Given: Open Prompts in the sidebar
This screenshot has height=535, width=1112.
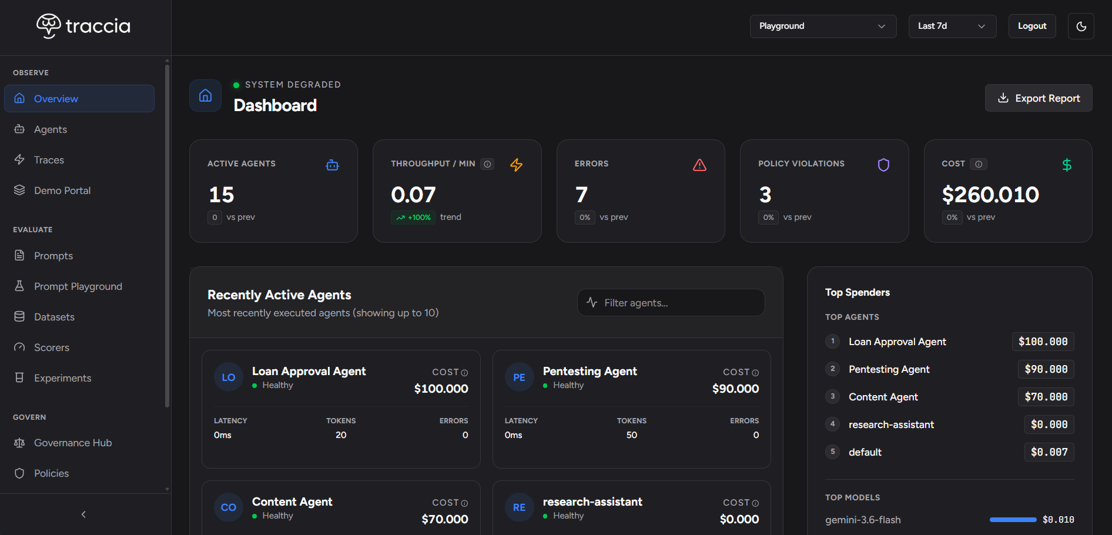Looking at the screenshot, I should (x=79, y=256).
